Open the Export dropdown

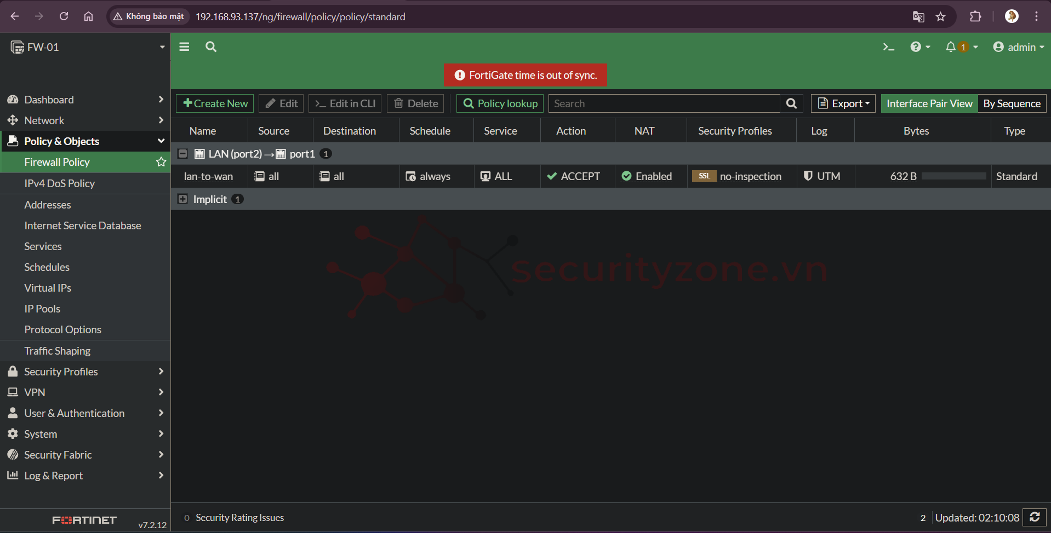[x=843, y=103]
